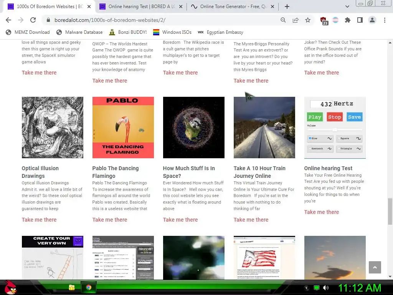The width and height of the screenshot is (393, 295).
Task: Click the 11:12 AM clock
Action: pyautogui.click(x=360, y=288)
